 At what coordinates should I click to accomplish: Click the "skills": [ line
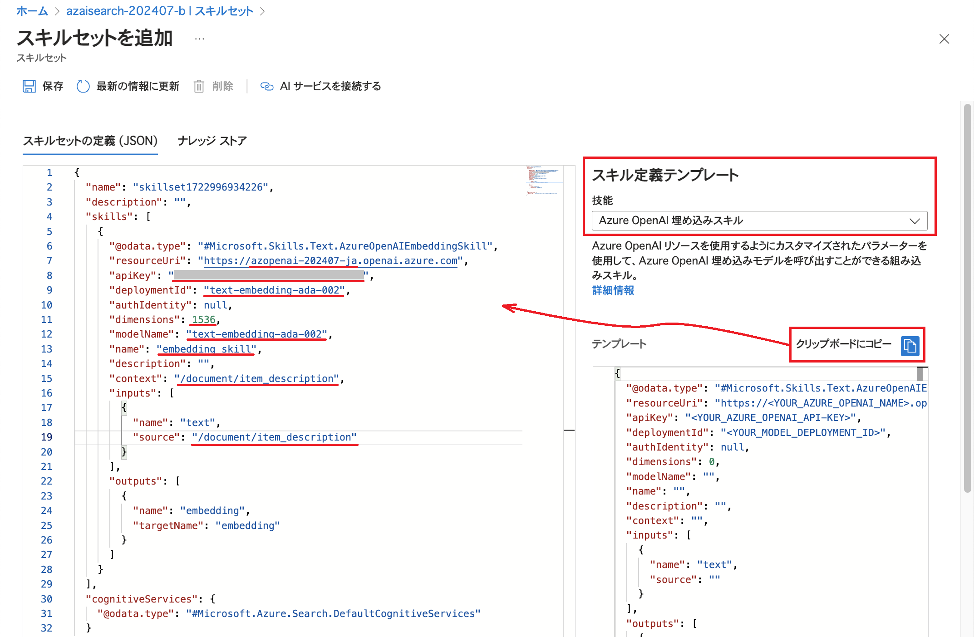[118, 217]
